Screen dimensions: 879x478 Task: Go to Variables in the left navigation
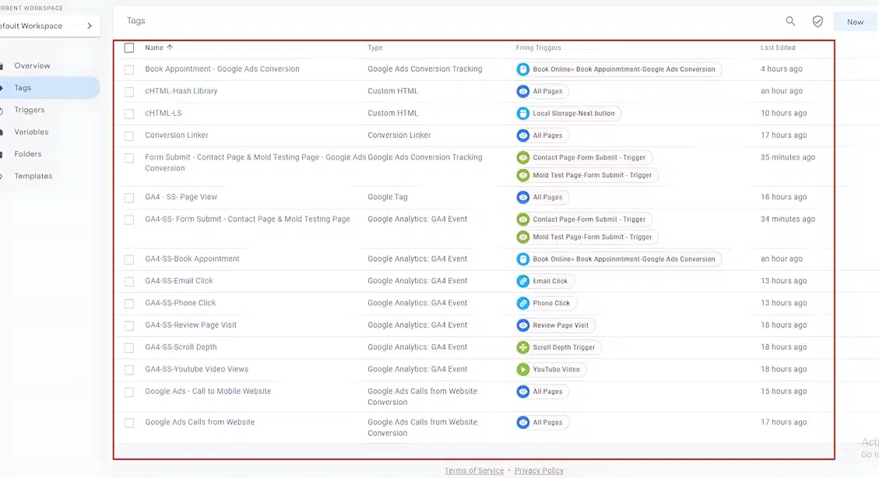(x=31, y=132)
